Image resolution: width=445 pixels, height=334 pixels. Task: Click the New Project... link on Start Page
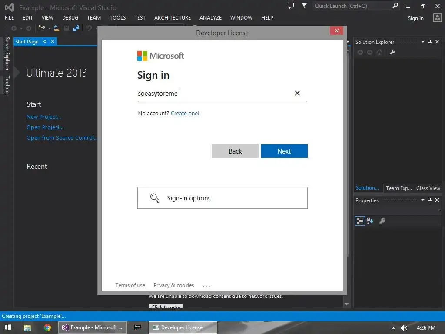click(x=44, y=117)
